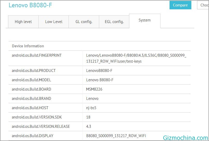Select the GL config. tab
Image resolution: width=209 pixels, height=141 pixels.
click(x=84, y=22)
